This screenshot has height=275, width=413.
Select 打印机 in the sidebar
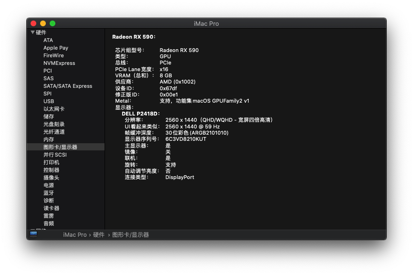52,162
